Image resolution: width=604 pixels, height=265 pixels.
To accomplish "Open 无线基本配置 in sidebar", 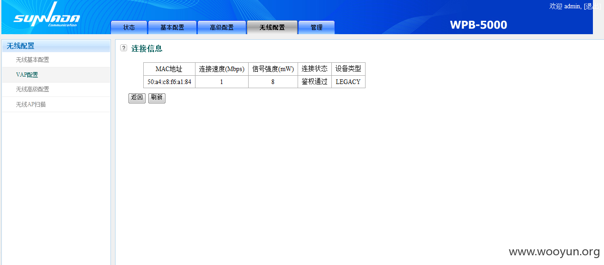I will 32,60.
